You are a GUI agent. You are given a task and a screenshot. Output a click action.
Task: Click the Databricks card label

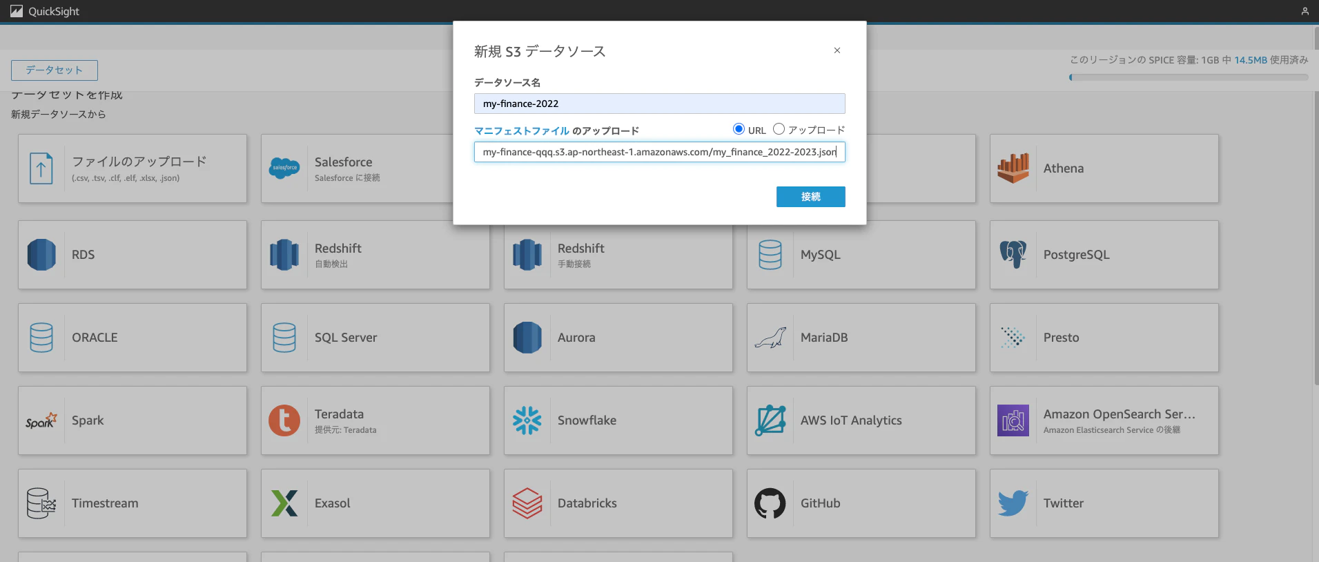click(587, 503)
